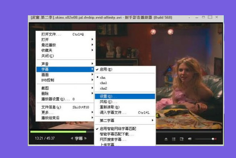Toggle 启用智能网络字幕匹配 option
Image resolution: width=236 pixels, height=158 pixels.
point(118,129)
